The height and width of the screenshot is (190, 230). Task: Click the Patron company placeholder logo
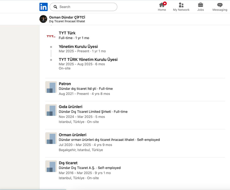[x=51, y=87]
